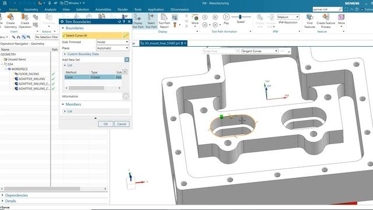This screenshot has height=210, width=373.
Task: Click the Information icon in the dialog
Action: (126, 96)
